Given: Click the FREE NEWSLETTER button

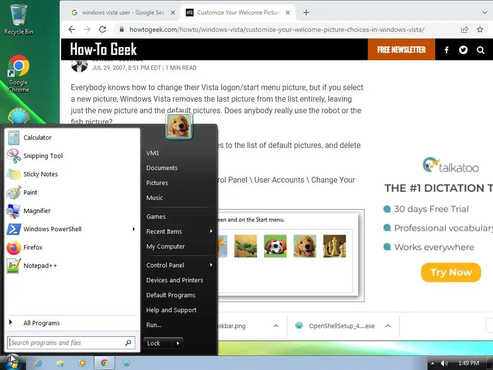Looking at the screenshot, I should 401,50.
